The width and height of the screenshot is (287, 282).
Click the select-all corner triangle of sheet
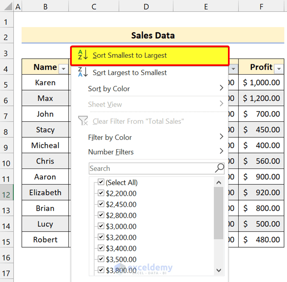point(7,6)
